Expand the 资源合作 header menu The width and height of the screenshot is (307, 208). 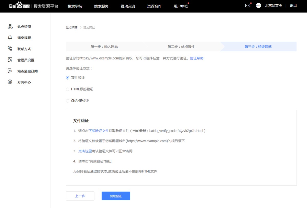click(x=154, y=6)
